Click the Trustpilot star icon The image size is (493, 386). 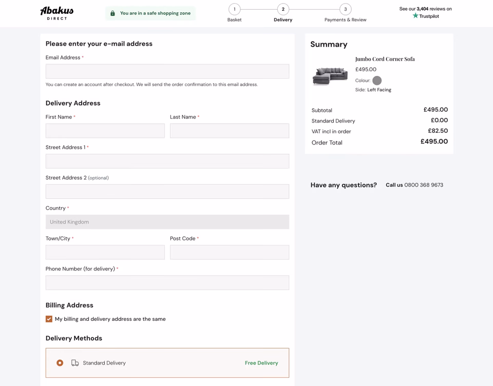click(415, 16)
